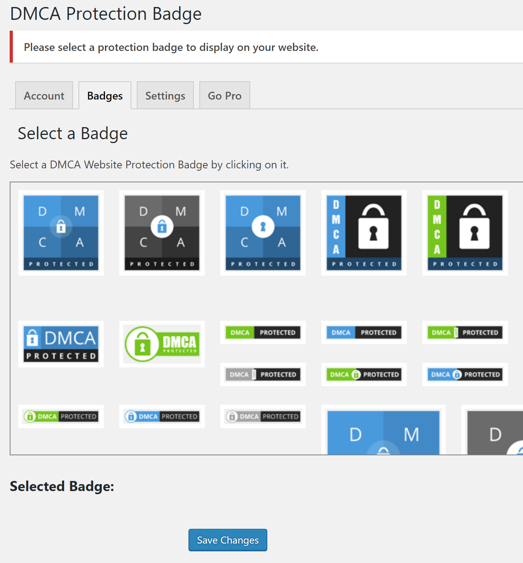This screenshot has width=523, height=563.
Task: Select small white badge with blue lock
Action: (162, 416)
